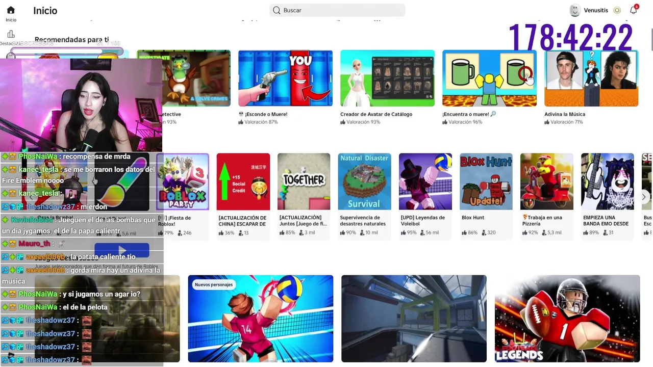This screenshot has width=653, height=367.
Task: Click the Inicio page title
Action: click(x=45, y=11)
